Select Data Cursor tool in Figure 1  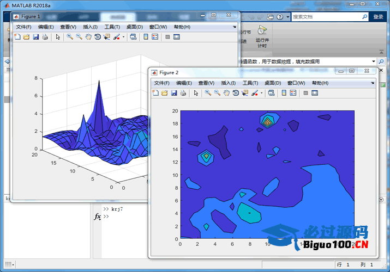[x=107, y=37]
